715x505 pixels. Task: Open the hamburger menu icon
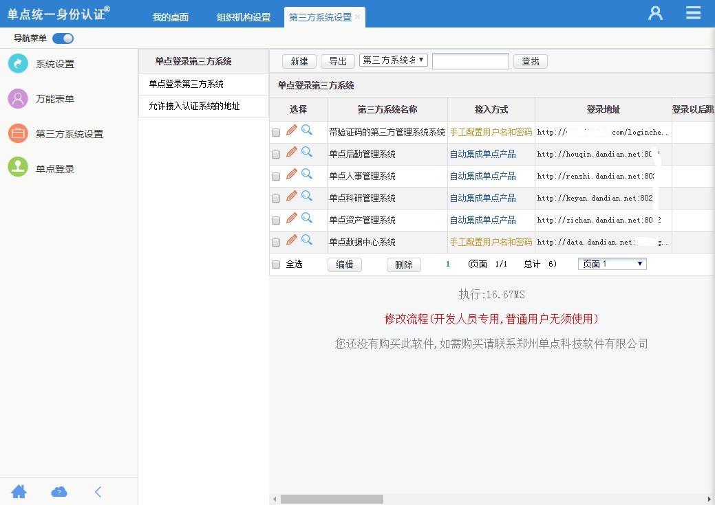pyautogui.click(x=693, y=12)
